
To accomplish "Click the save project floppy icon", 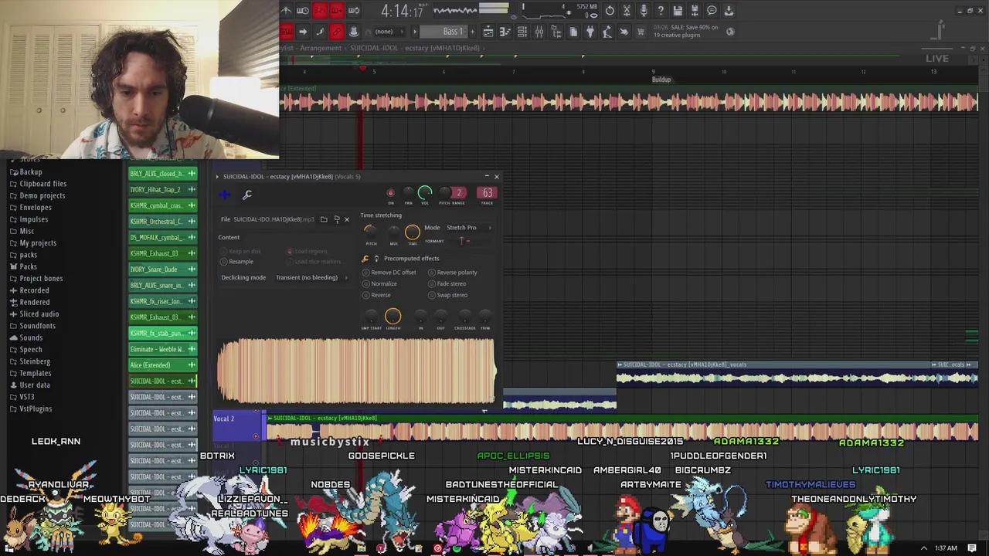I will pyautogui.click(x=678, y=11).
